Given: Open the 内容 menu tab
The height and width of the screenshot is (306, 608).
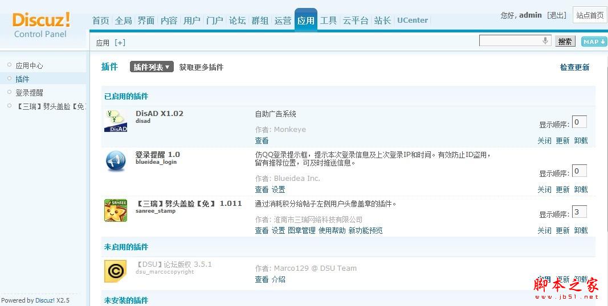Looking at the screenshot, I should coord(169,20).
